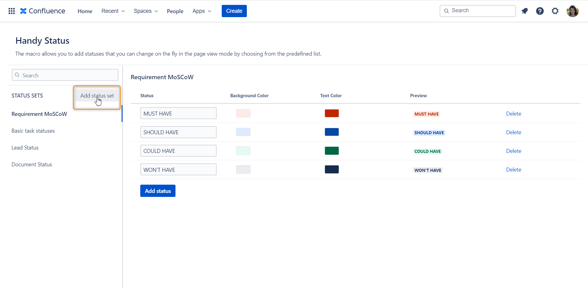Click the Create button
The image size is (588, 288).
234,11
